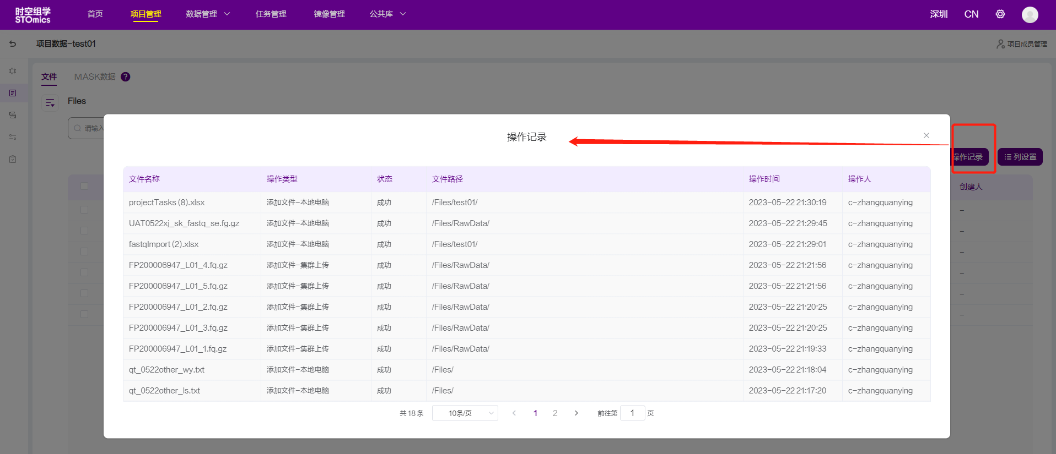Click the settings gear icon in header

click(1000, 14)
